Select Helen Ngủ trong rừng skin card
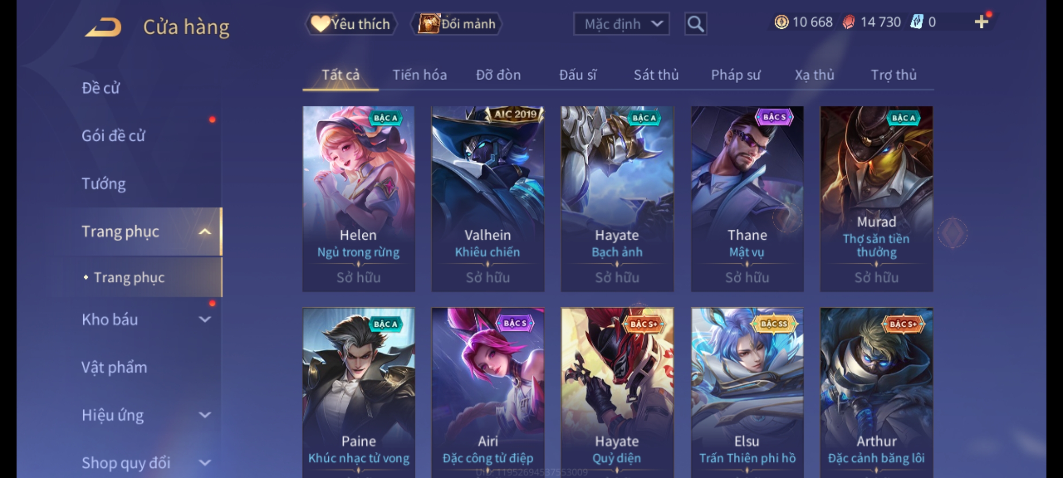1063x478 pixels. point(359,199)
